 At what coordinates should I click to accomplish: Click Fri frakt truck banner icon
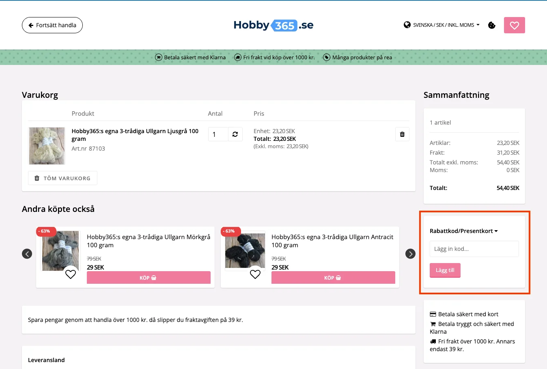238,57
